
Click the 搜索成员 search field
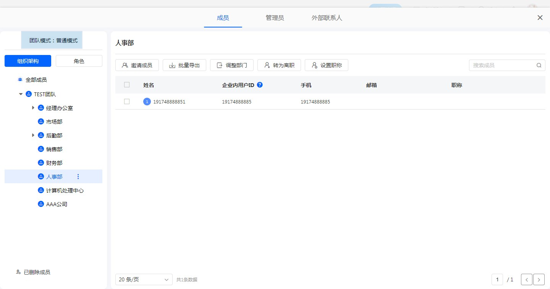click(x=502, y=65)
